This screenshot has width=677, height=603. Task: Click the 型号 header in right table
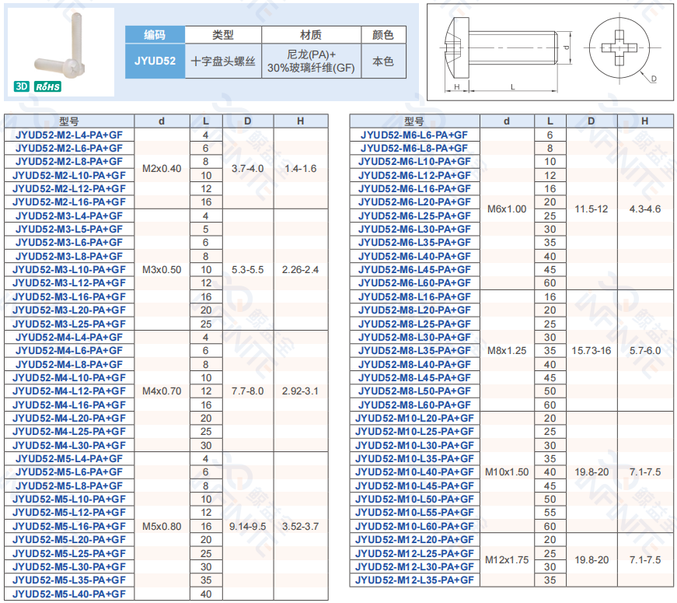tap(414, 121)
